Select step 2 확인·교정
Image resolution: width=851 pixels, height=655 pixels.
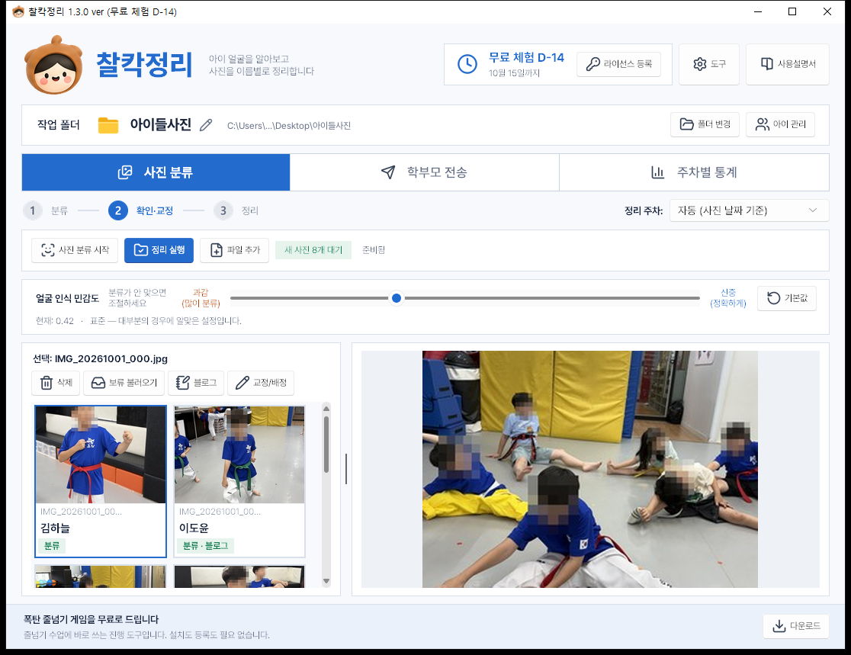(x=141, y=210)
